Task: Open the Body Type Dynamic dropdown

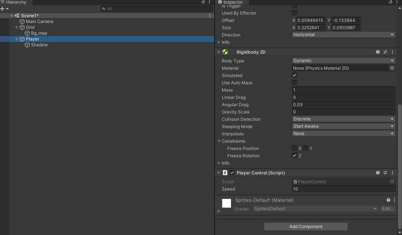Action: tap(344, 61)
